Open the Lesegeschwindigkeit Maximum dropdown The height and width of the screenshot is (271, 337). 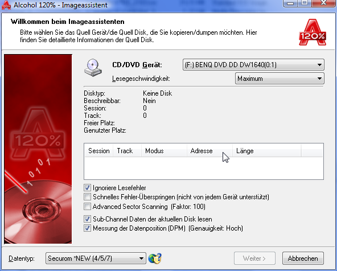tap(280, 79)
